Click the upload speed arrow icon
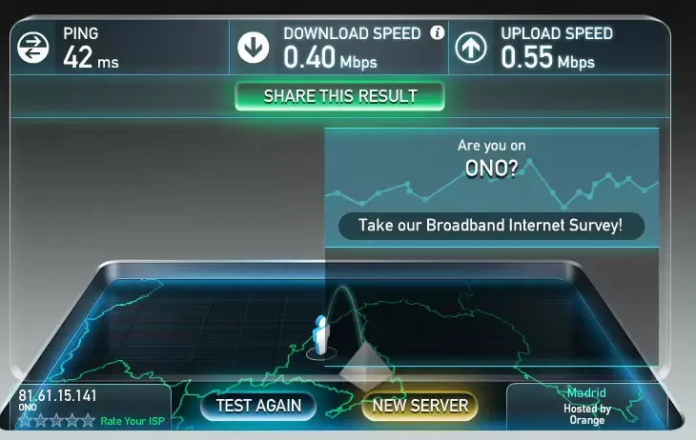Image resolution: width=696 pixels, height=440 pixels. pyautogui.click(x=471, y=48)
